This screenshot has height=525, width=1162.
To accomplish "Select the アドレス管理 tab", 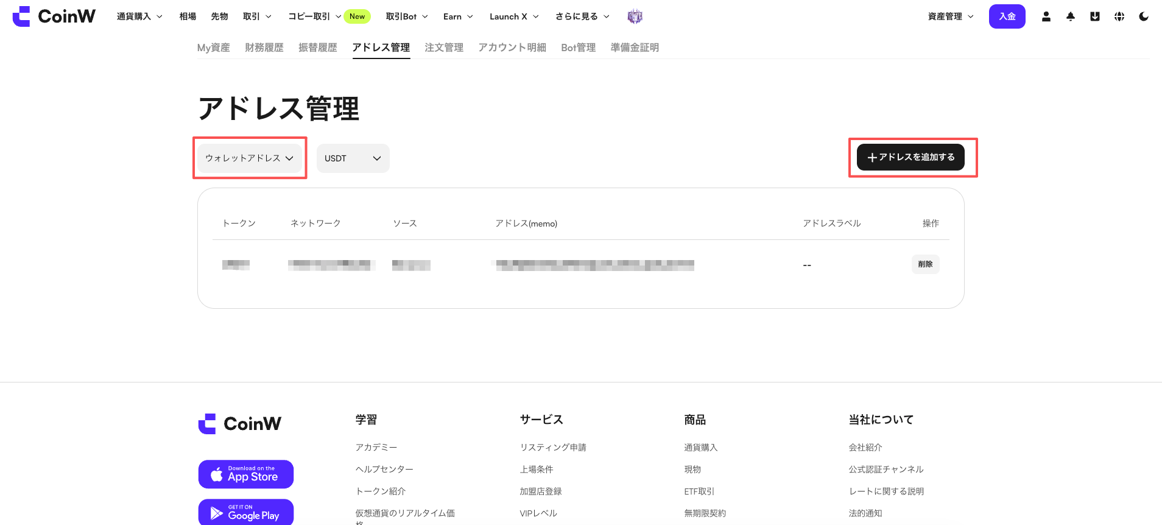I will (381, 48).
